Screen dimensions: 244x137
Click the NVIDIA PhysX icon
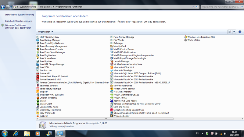pos(112,98)
